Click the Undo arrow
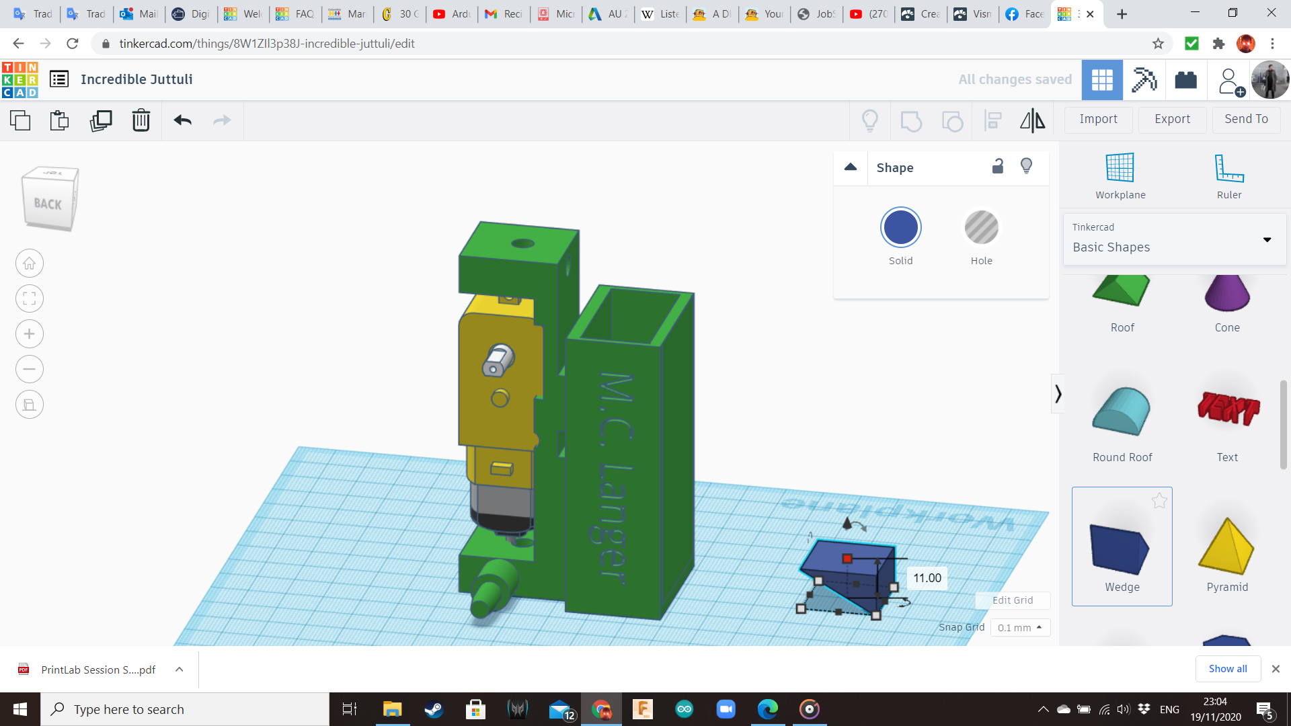The height and width of the screenshot is (726, 1291). coord(183,120)
